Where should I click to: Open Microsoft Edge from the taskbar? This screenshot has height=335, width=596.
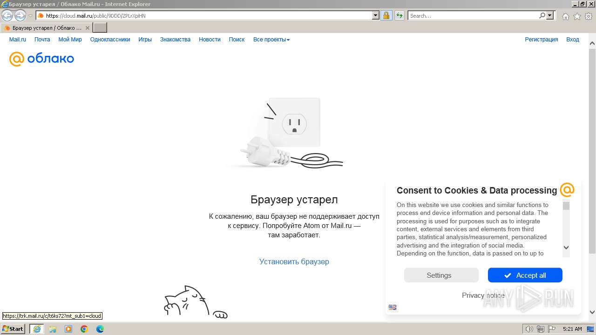(x=100, y=329)
